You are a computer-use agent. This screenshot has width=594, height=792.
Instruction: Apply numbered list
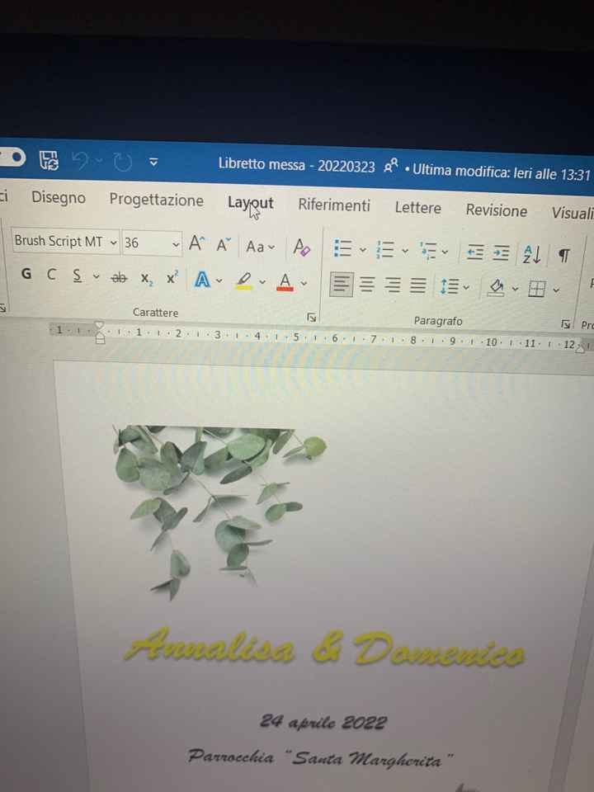(385, 249)
